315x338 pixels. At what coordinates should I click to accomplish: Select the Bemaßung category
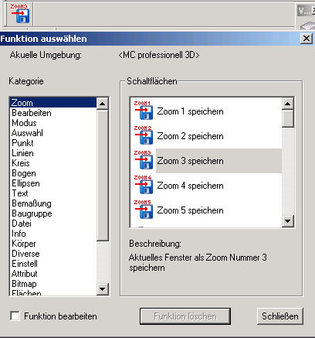point(32,203)
